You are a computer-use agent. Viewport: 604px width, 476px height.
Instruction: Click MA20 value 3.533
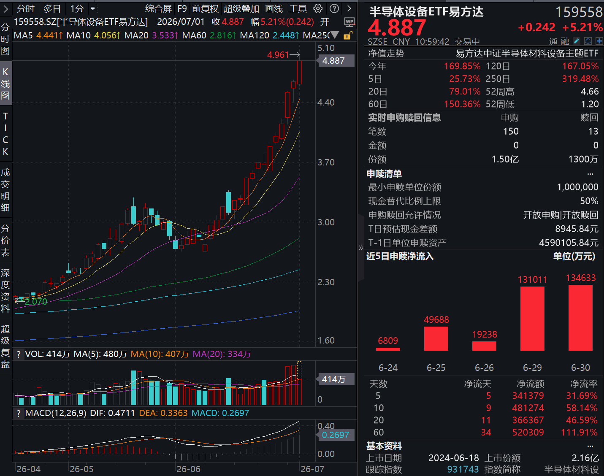pos(165,35)
